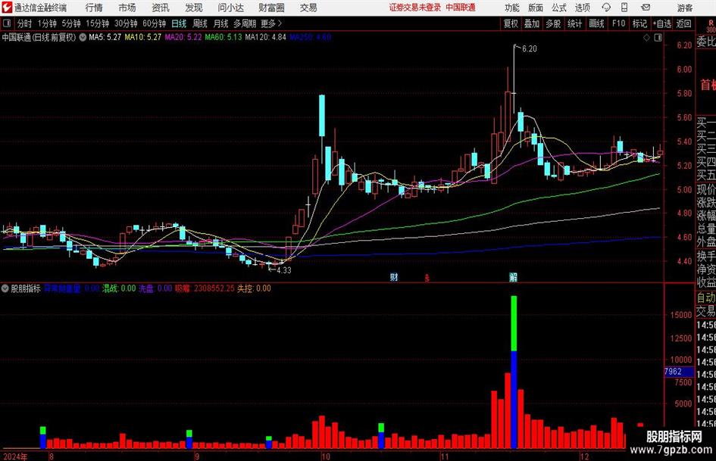Expand the 中国联通 chart settings arrow
Screen dimensions: 716x461
(x=83, y=37)
